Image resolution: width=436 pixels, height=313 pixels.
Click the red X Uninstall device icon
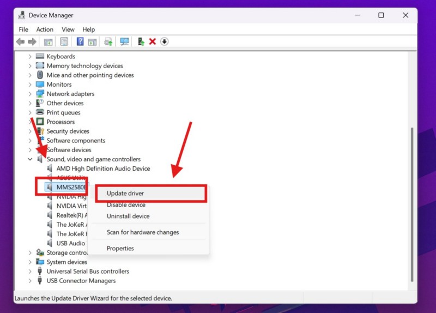[153, 42]
